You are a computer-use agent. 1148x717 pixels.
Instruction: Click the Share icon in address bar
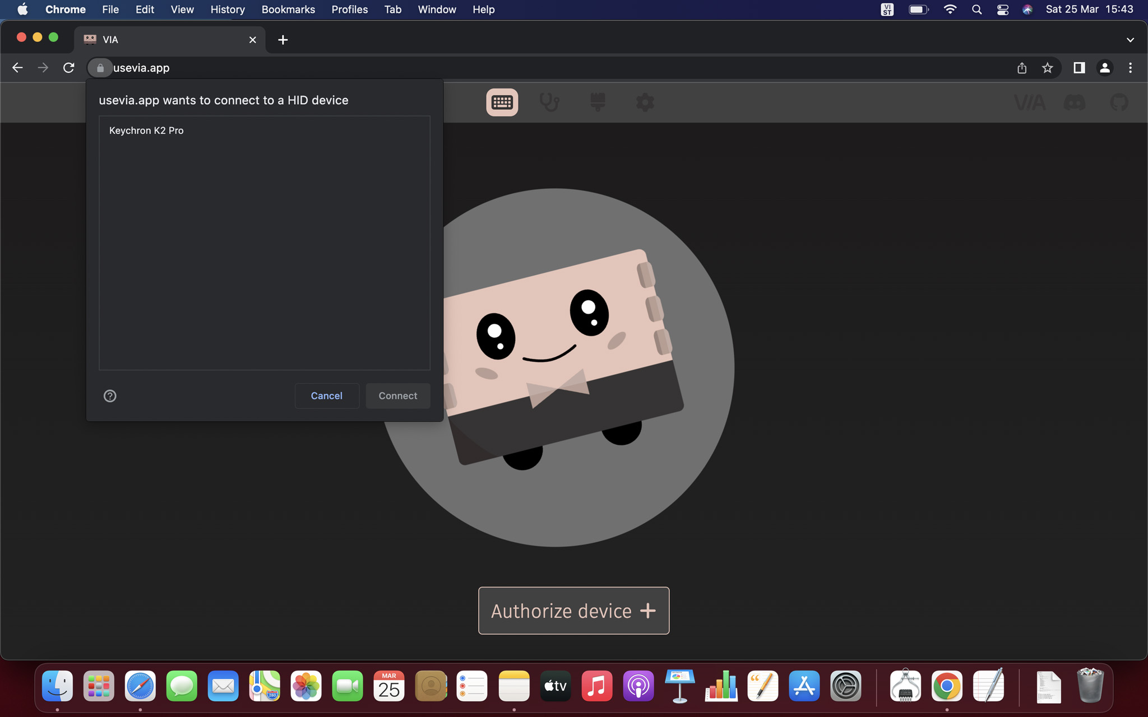tap(1022, 68)
